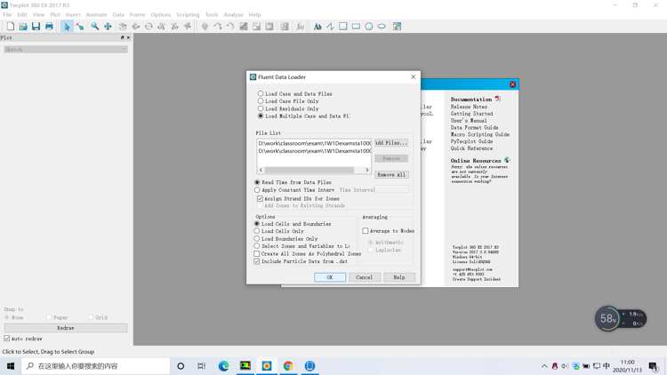
Task: Select the first file path in File List
Action: pyautogui.click(x=314, y=143)
